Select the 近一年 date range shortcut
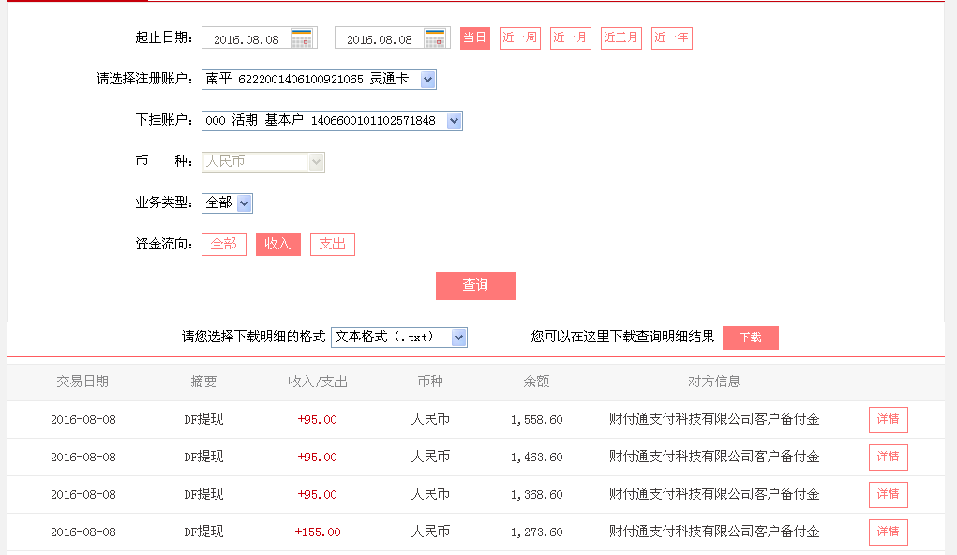This screenshot has height=555, width=957. click(671, 37)
